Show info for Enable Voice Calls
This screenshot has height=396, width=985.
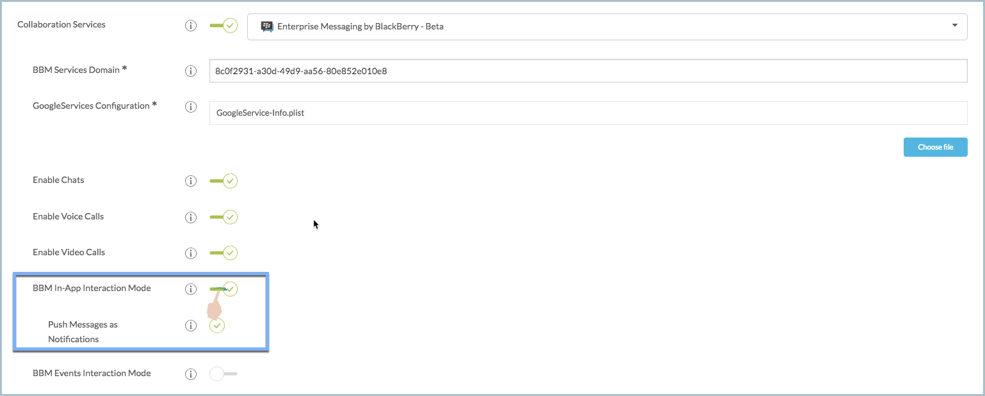pos(190,218)
